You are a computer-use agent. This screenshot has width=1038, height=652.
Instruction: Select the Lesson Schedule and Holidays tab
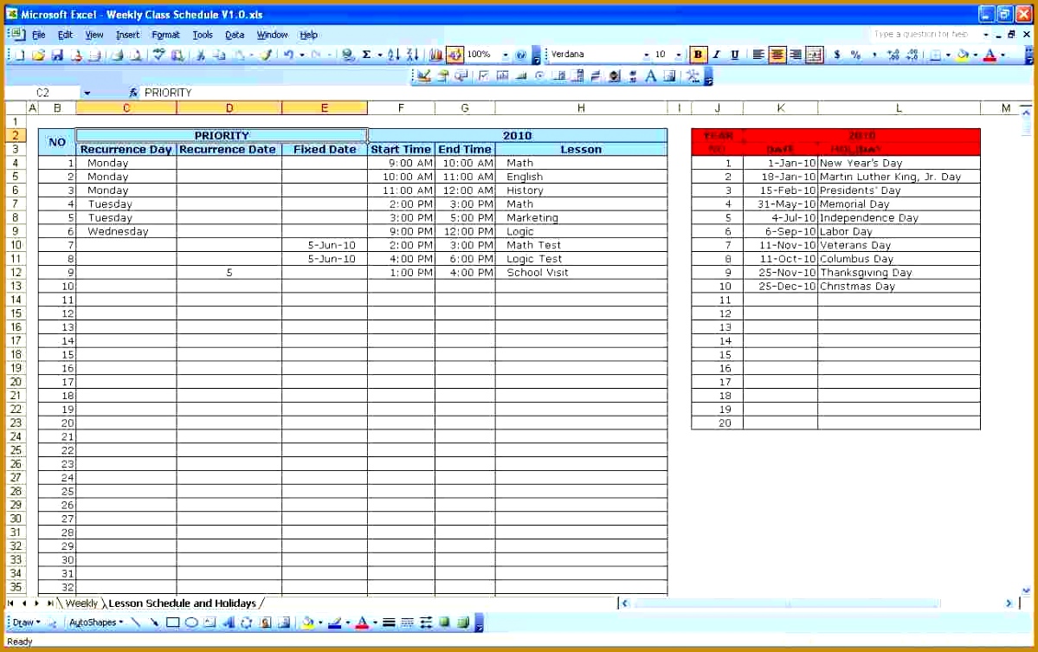[182, 603]
